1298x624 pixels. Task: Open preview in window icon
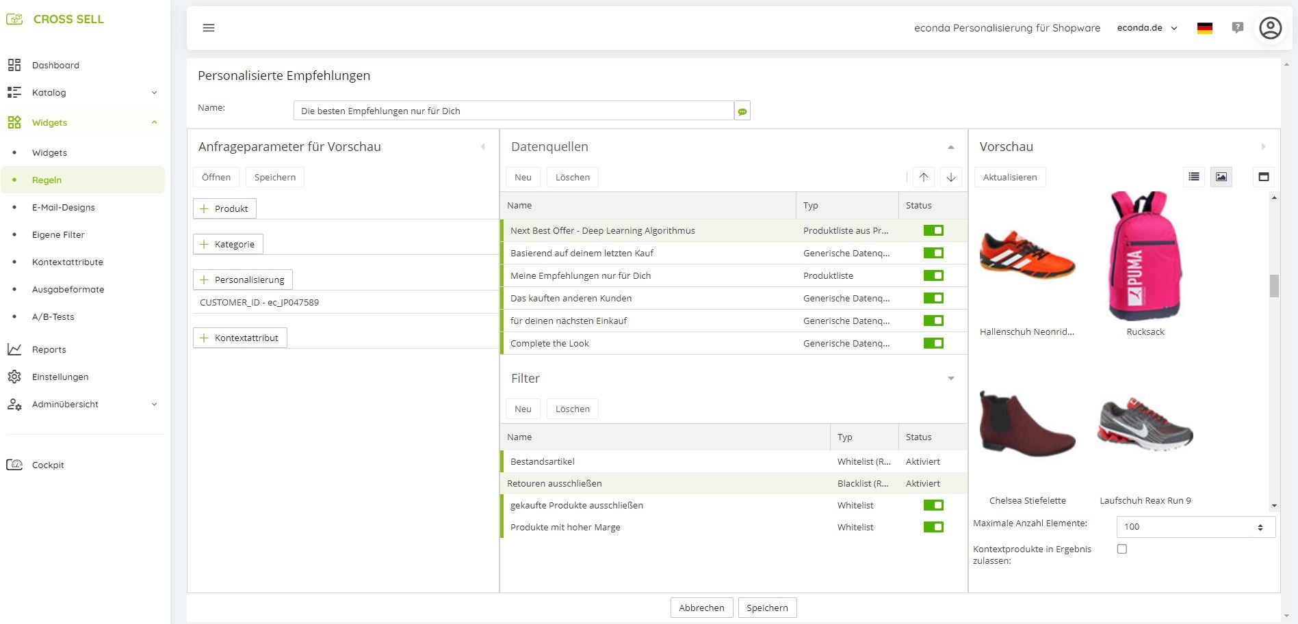pyautogui.click(x=1264, y=176)
